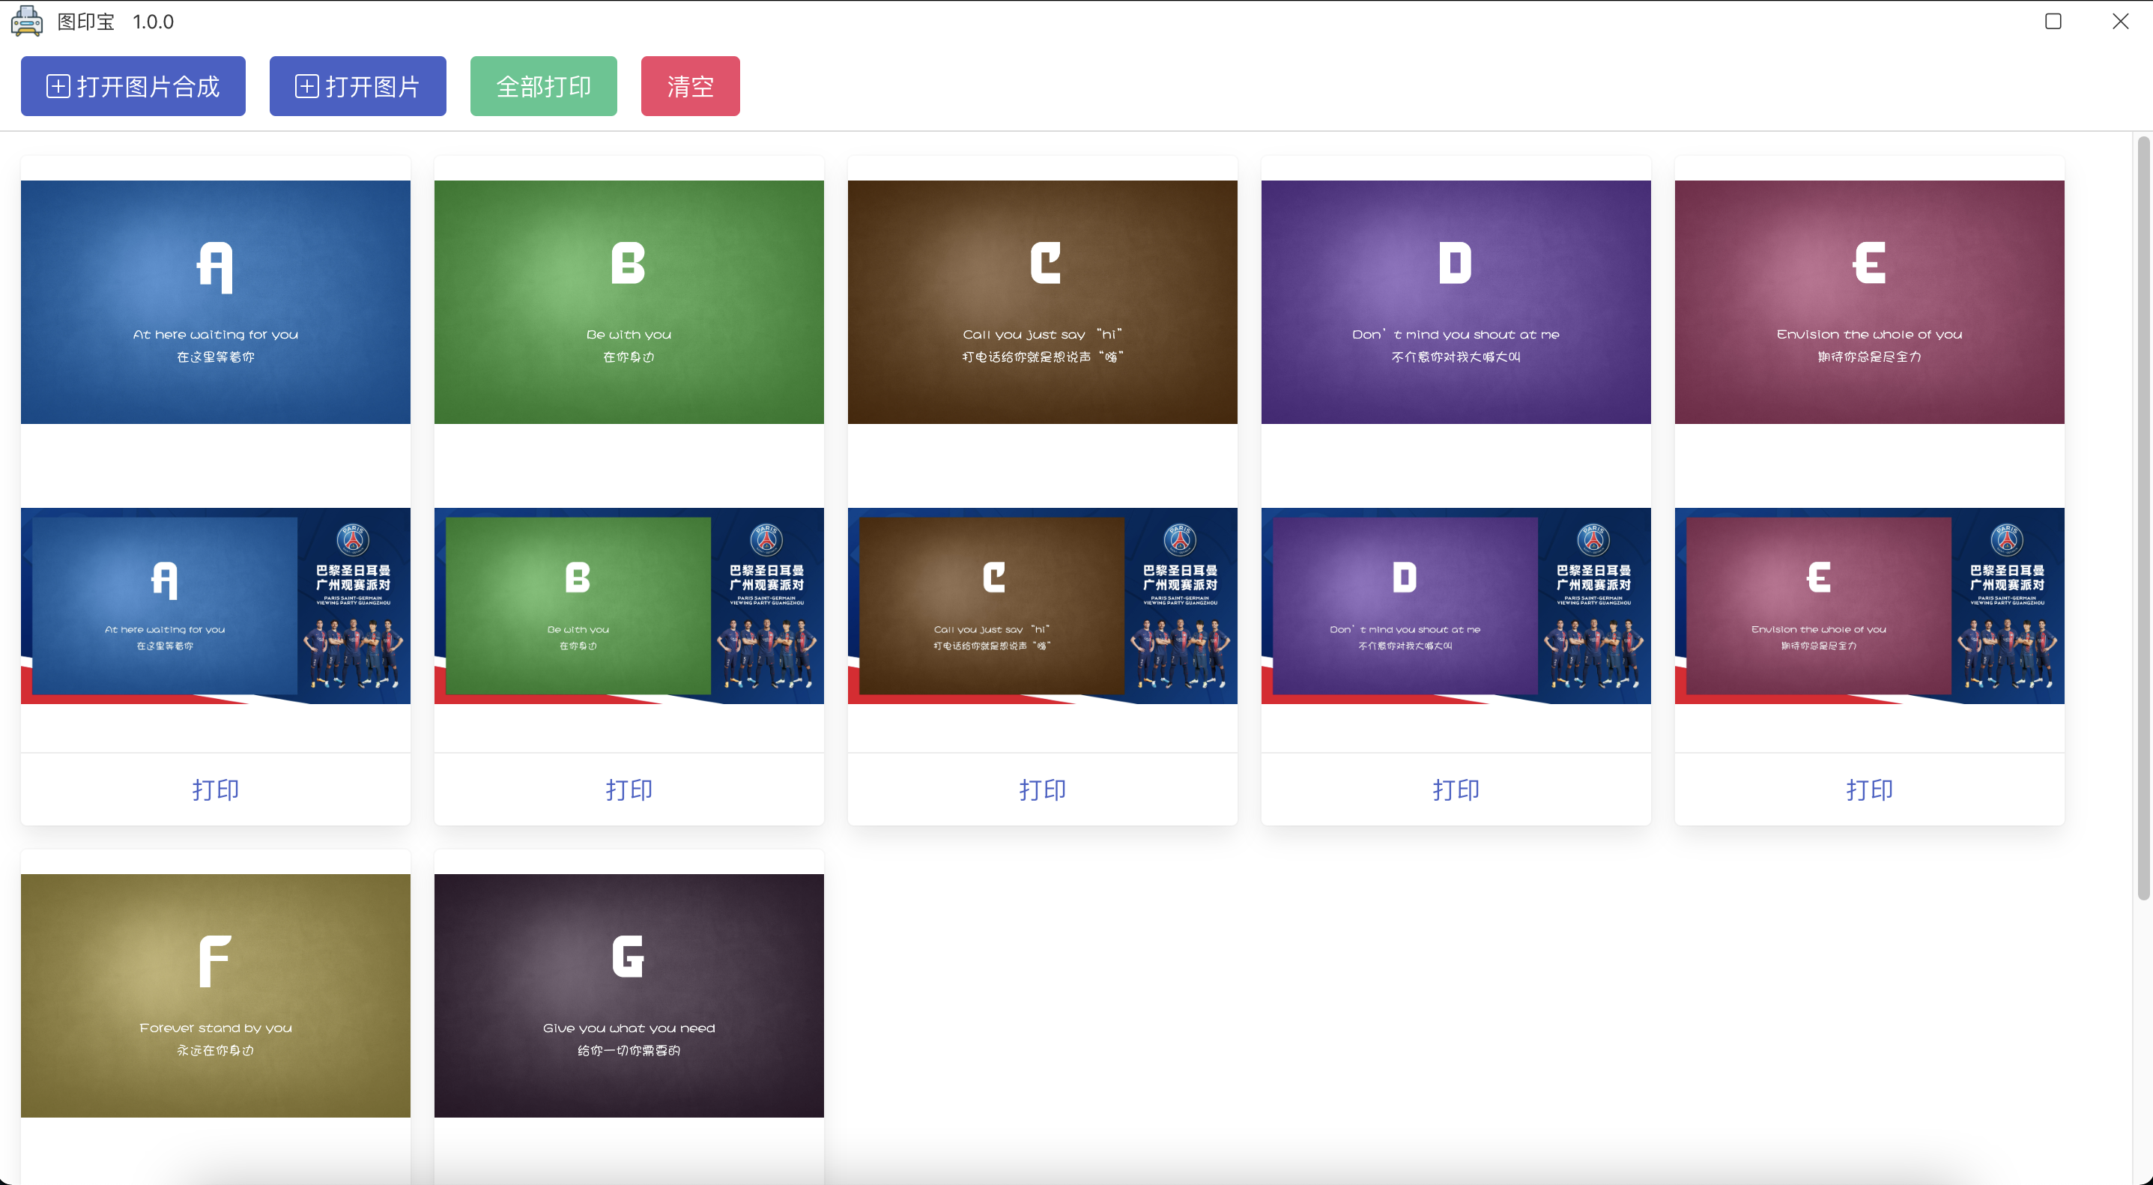Print the card E image
Image resolution: width=2153 pixels, height=1185 pixels.
1870,789
